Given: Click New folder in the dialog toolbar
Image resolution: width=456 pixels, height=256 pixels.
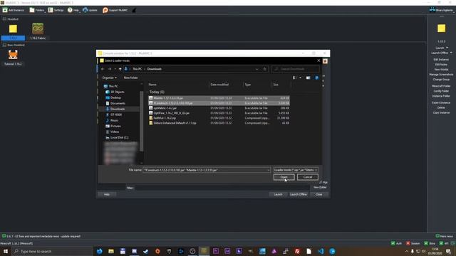Looking at the screenshot, I should (130, 78).
